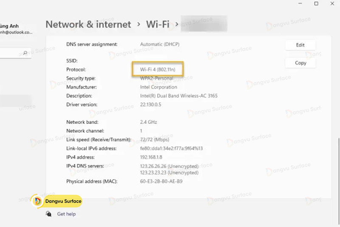Click the search magnifier icon in settings
This screenshot has height=227, width=340.
25,53
